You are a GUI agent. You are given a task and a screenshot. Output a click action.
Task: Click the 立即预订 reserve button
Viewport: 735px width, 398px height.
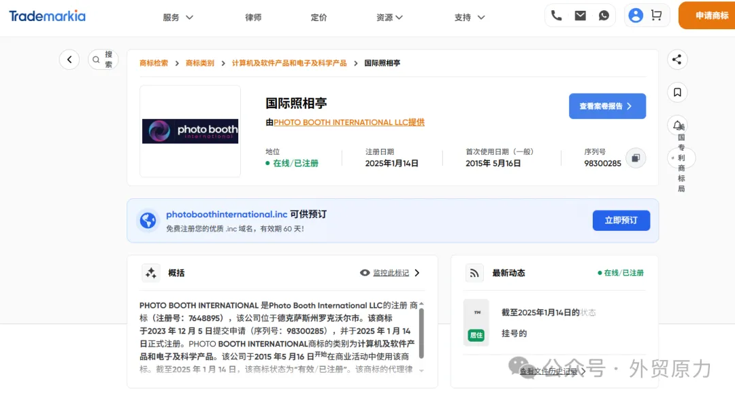[x=621, y=220]
